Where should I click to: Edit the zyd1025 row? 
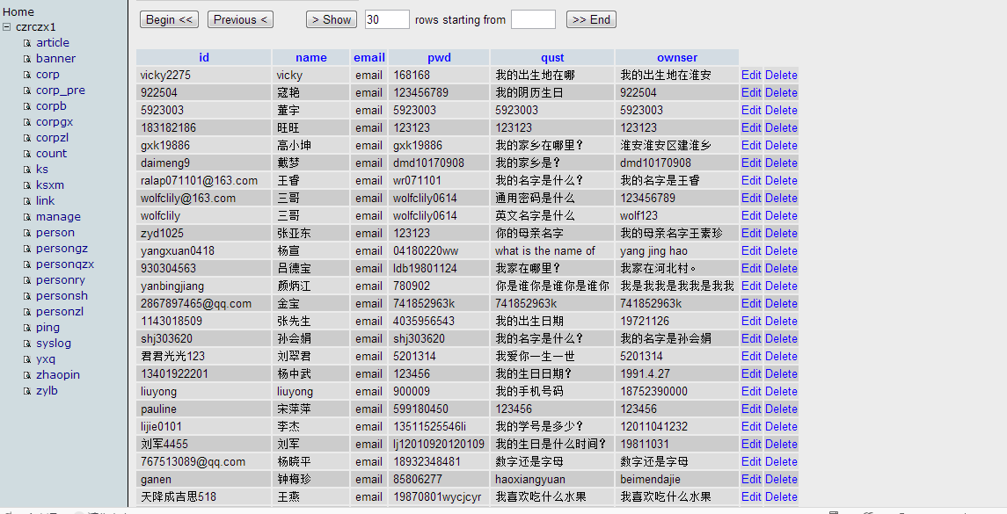[x=751, y=233]
